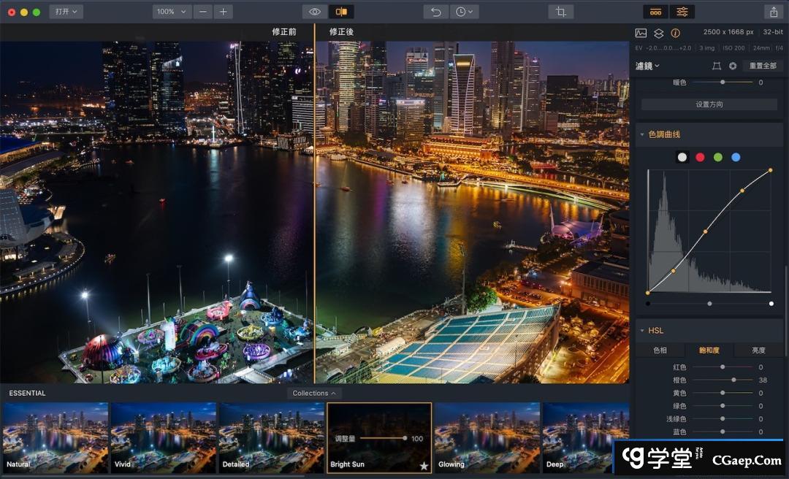Toggle the quick preview eye icon
789x479 pixels.
pos(315,12)
